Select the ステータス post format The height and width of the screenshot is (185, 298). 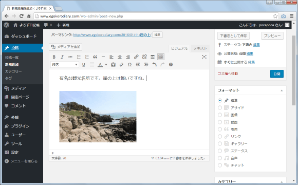point(220,151)
